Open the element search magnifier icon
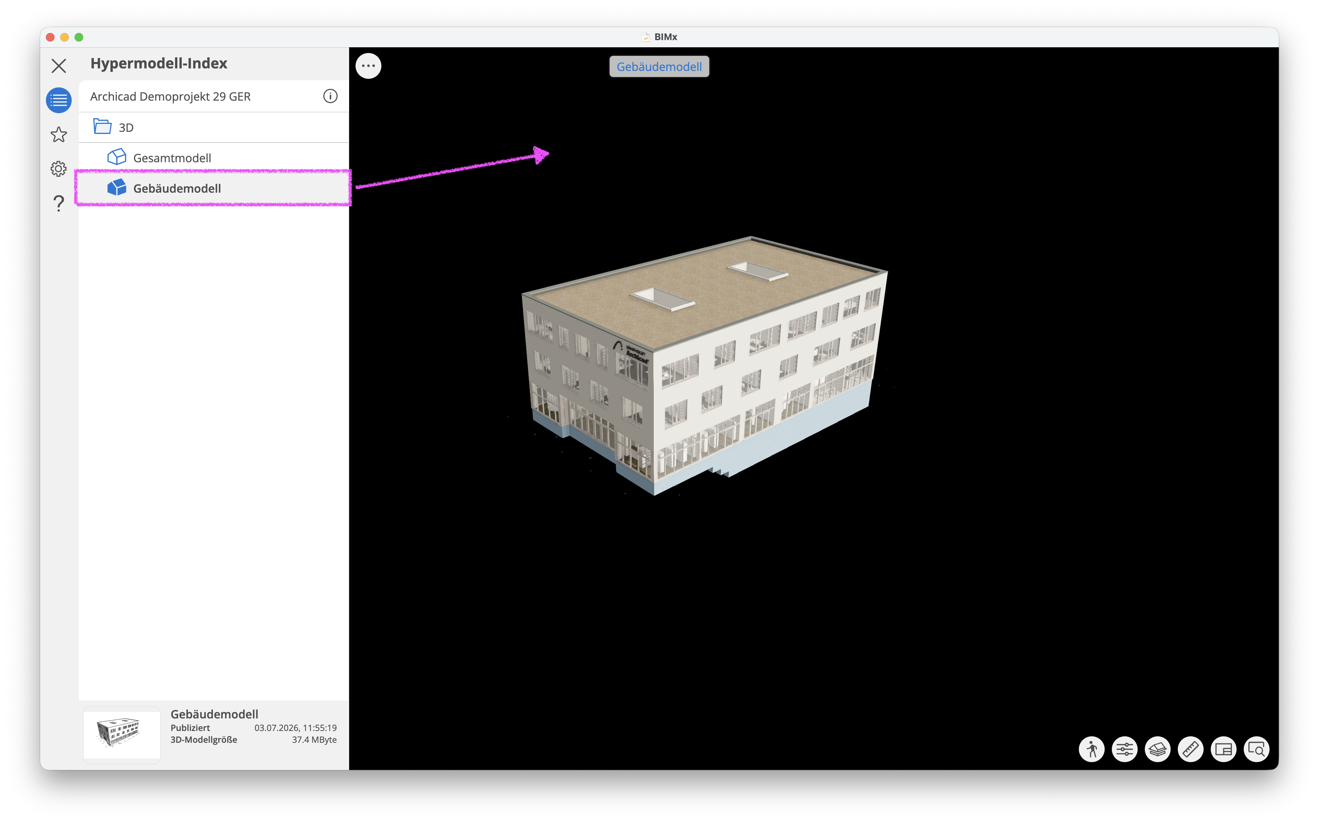The image size is (1319, 823). point(1256,750)
